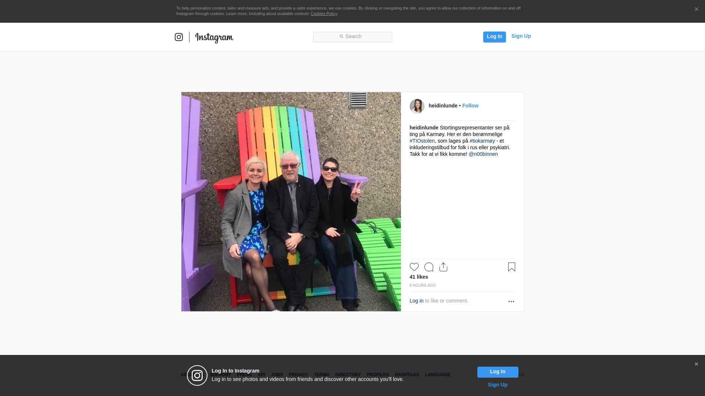Viewport: 705px width, 396px height.
Task: Dismiss the cookie notice banner
Action: (696, 9)
